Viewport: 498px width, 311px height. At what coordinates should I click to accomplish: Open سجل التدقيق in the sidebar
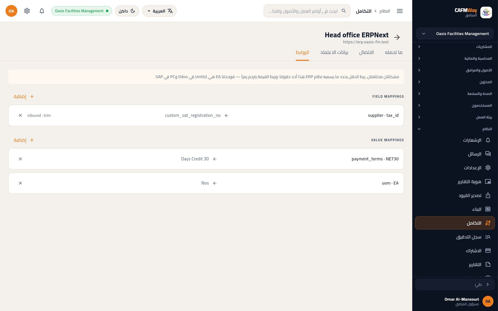point(455,237)
